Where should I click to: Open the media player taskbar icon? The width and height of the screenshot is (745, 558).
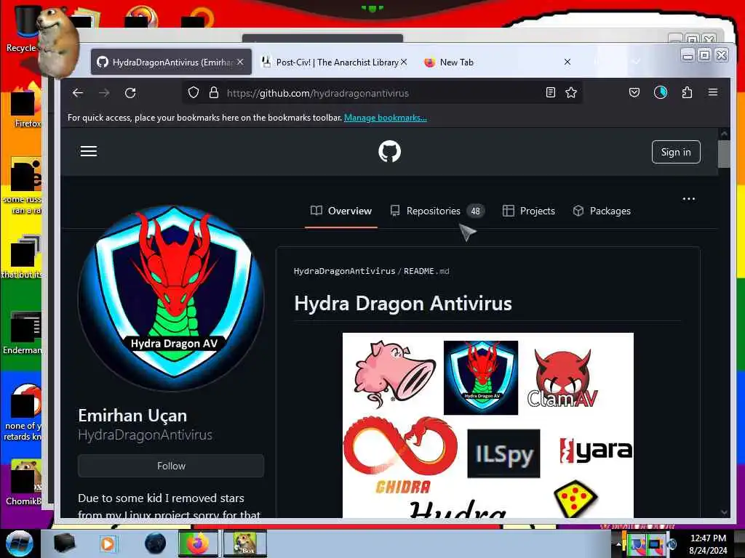click(x=108, y=543)
